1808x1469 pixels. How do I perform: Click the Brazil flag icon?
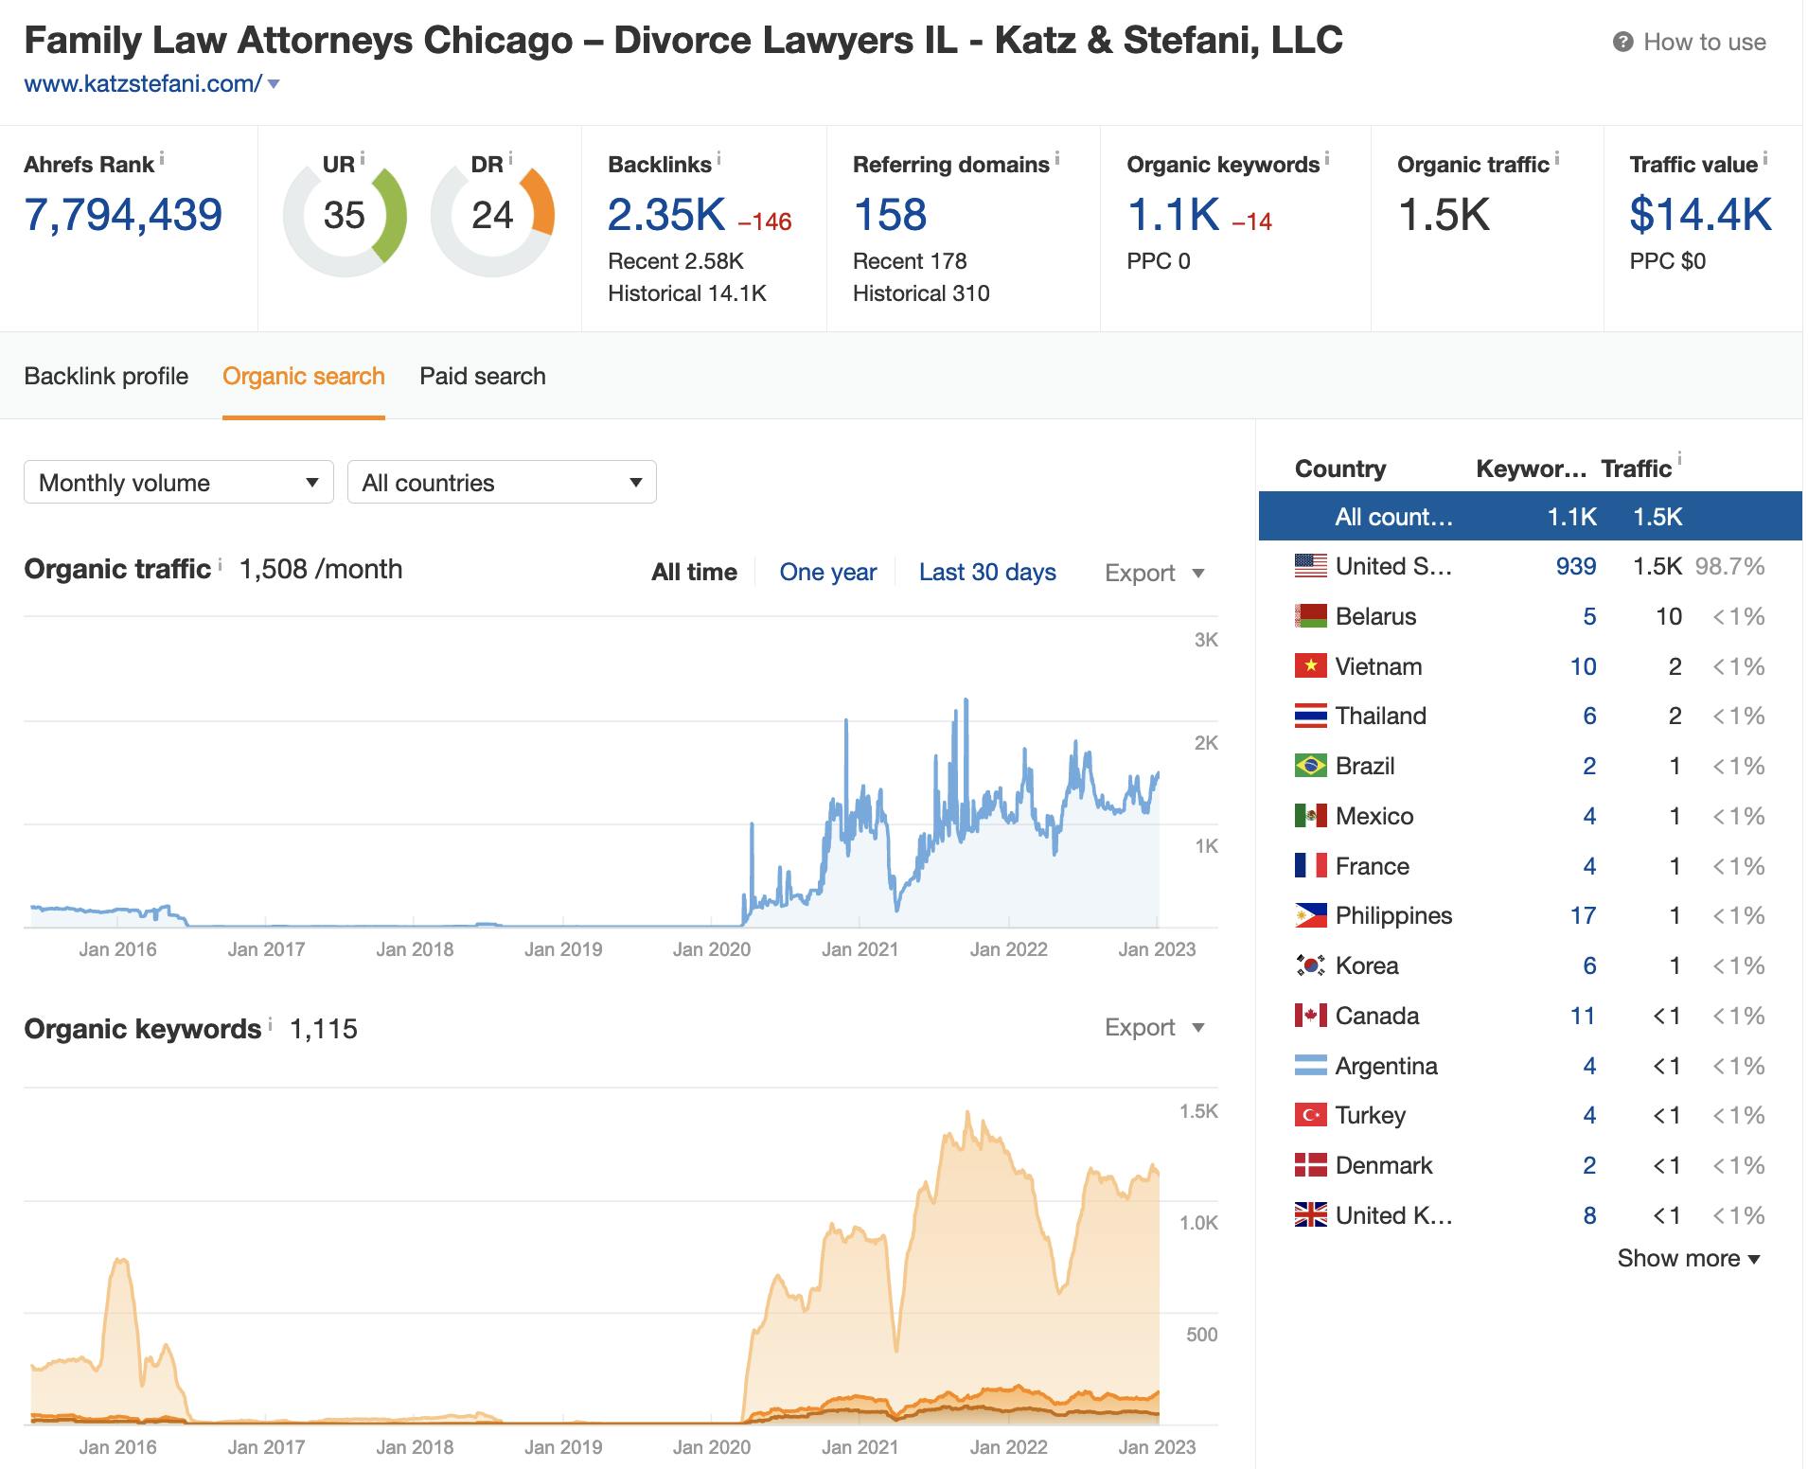coord(1311,766)
